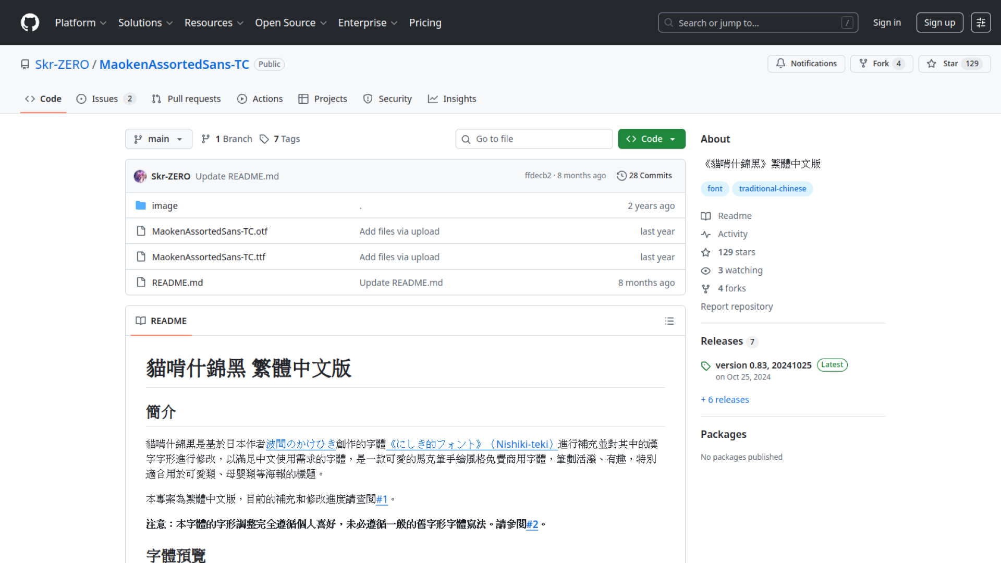Click the accessibility settings icon at top right
Image resolution: width=1001 pixels, height=563 pixels.
(x=980, y=22)
